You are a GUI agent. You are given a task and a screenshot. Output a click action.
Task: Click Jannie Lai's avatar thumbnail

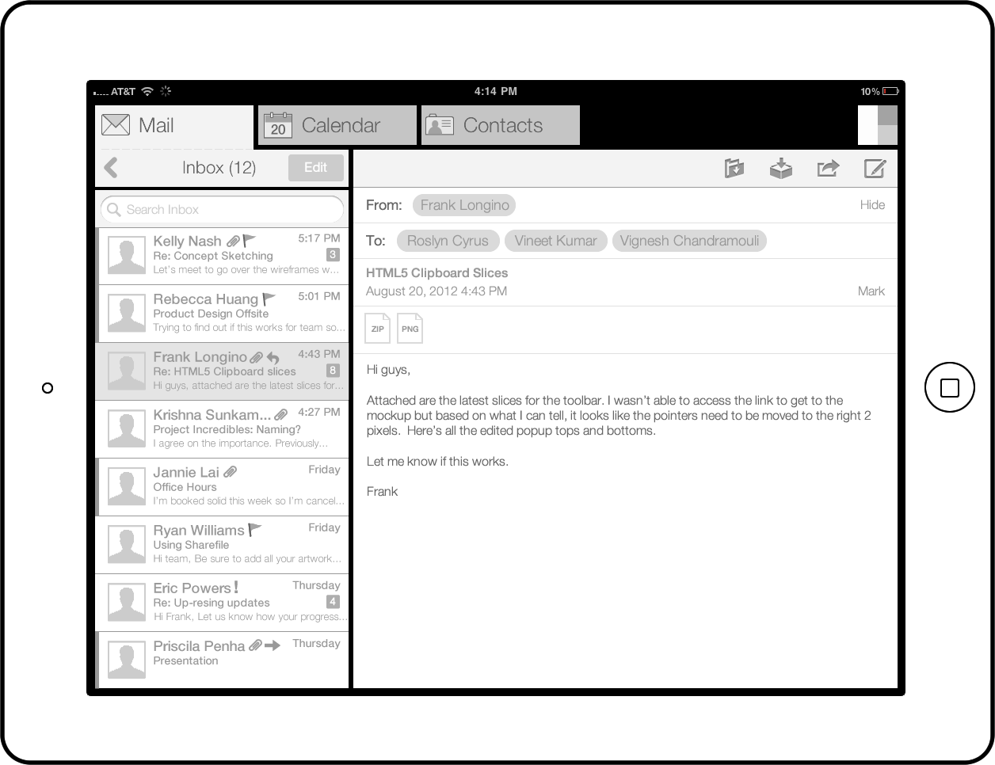[127, 487]
